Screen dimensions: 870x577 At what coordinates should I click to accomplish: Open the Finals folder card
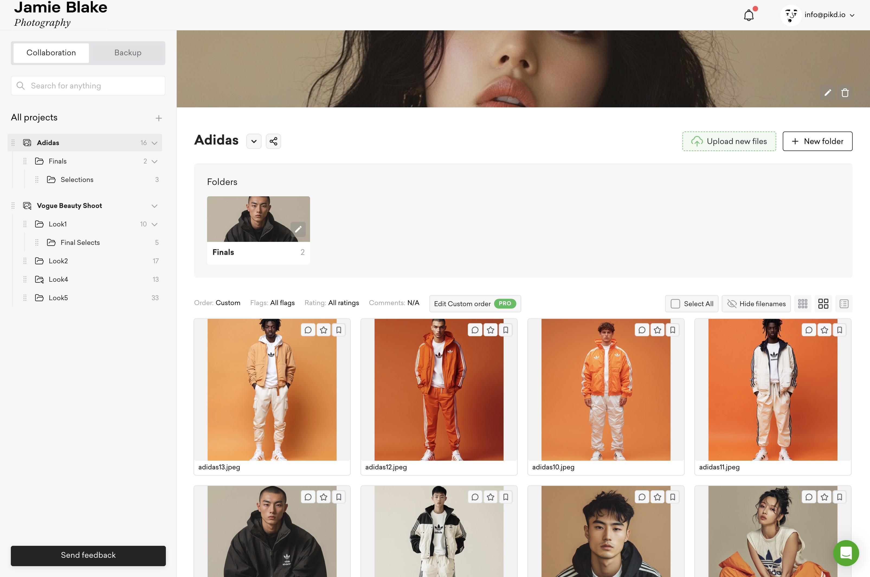click(x=259, y=230)
